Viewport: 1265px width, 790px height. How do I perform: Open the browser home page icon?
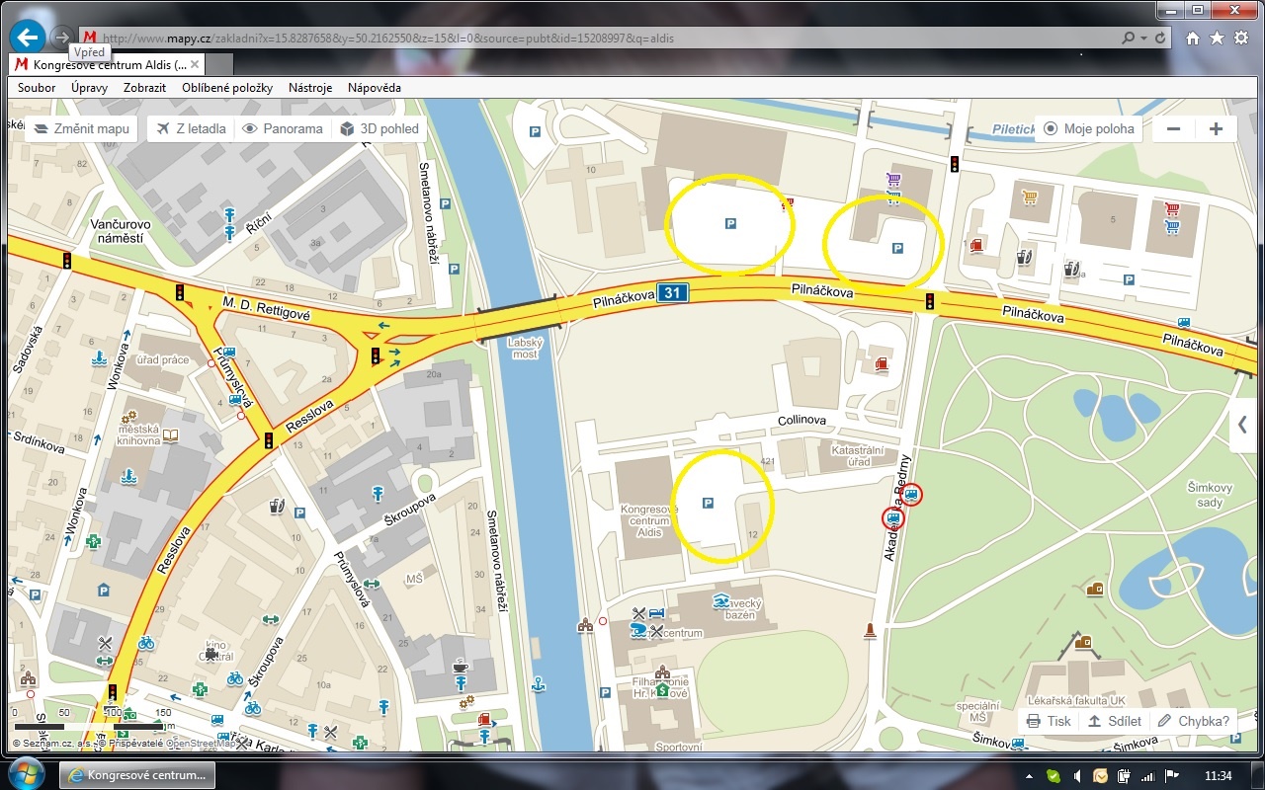point(1193,39)
